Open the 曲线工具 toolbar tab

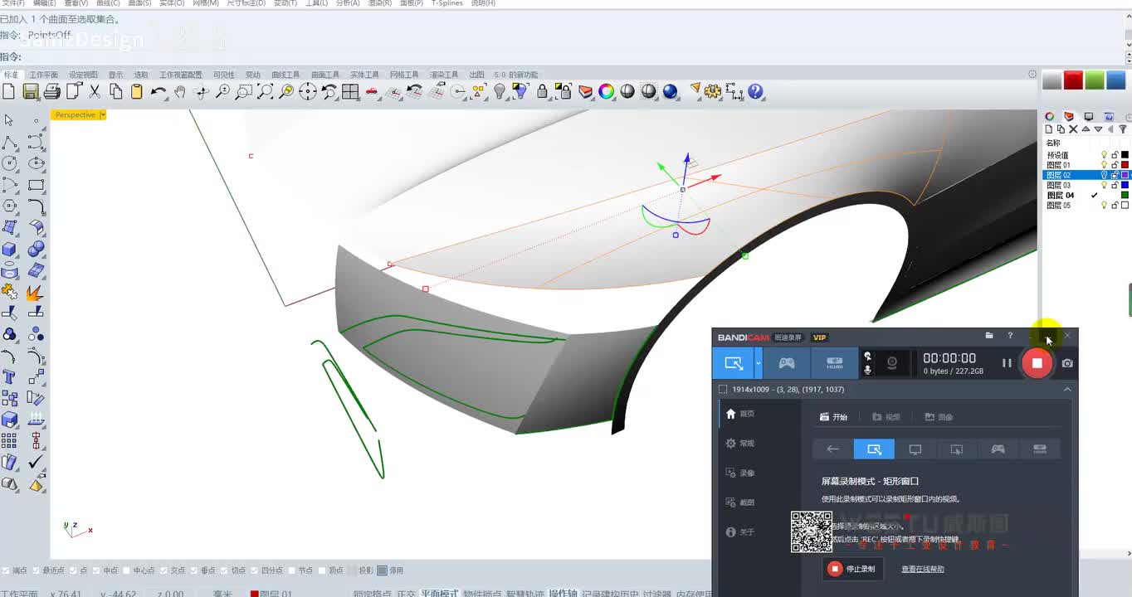(285, 75)
